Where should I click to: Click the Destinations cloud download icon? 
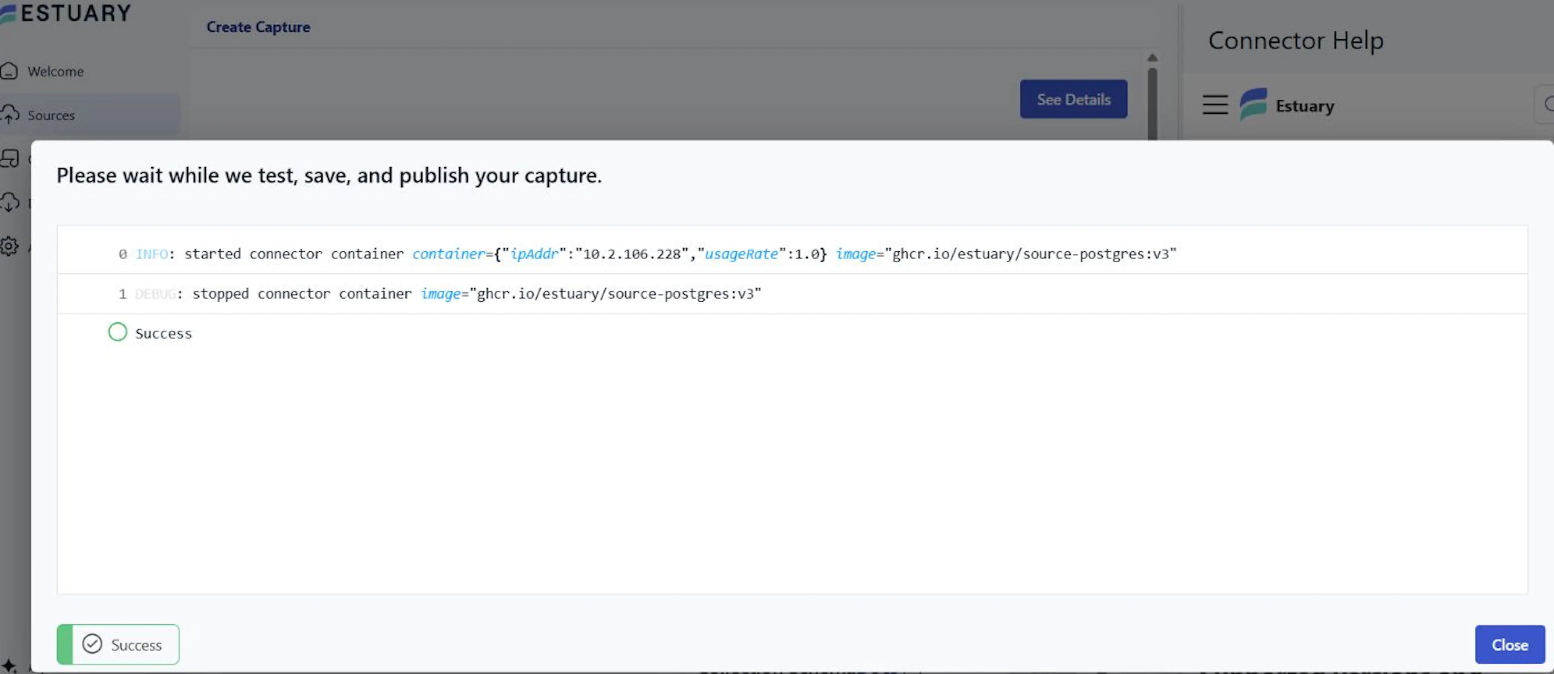pyautogui.click(x=9, y=202)
